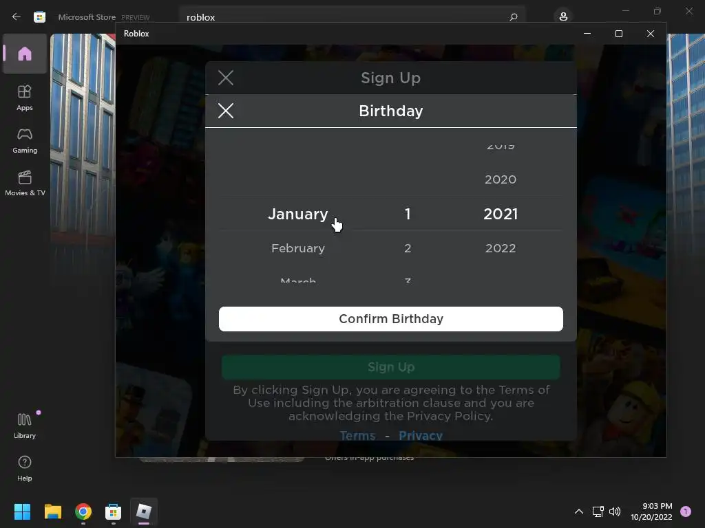Click the back arrow in Microsoft Store
Image resolution: width=705 pixels, height=528 pixels.
[17, 16]
